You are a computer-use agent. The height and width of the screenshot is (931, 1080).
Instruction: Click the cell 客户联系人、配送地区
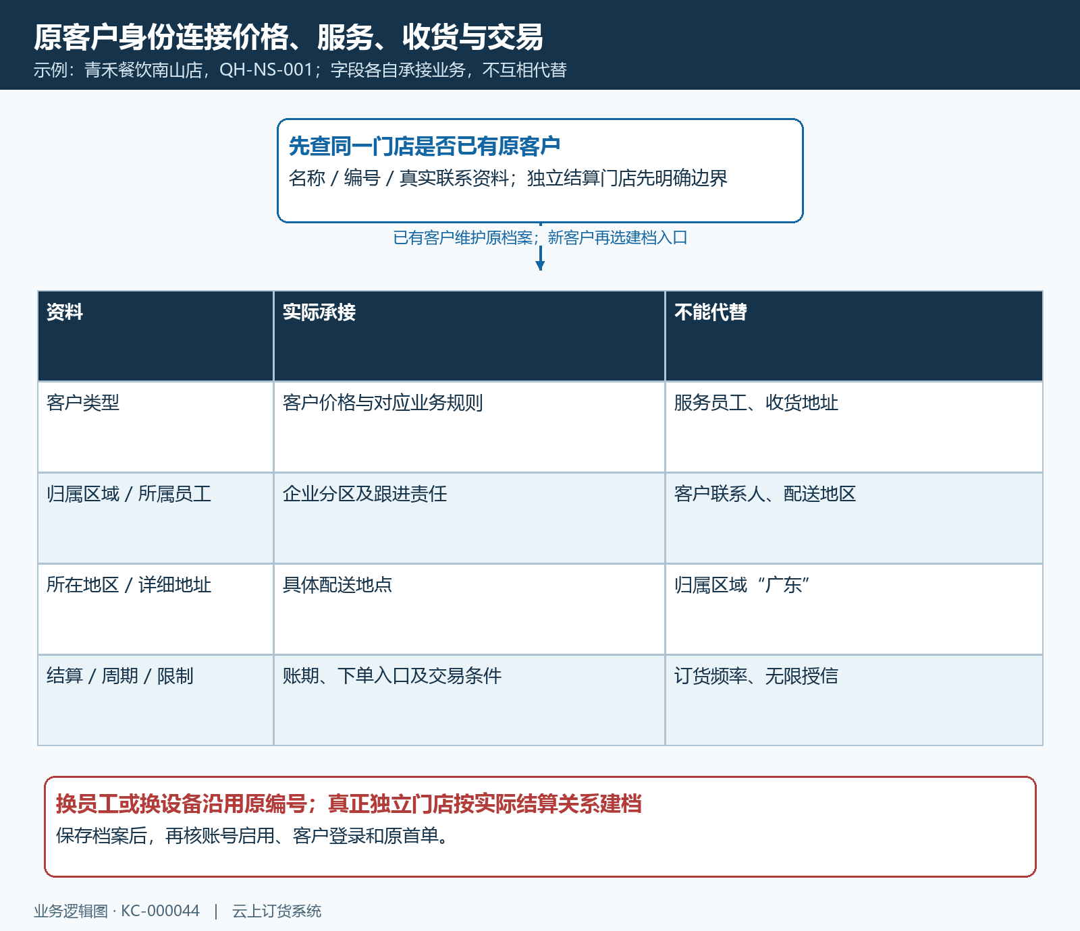[x=854, y=518]
